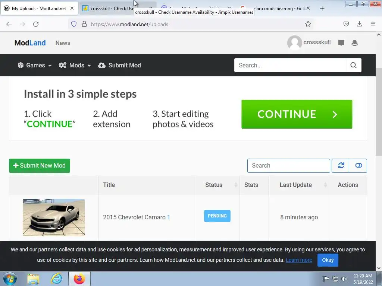The image size is (382, 286).
Task: Toggle the table view switch button
Action: [x=358, y=166]
